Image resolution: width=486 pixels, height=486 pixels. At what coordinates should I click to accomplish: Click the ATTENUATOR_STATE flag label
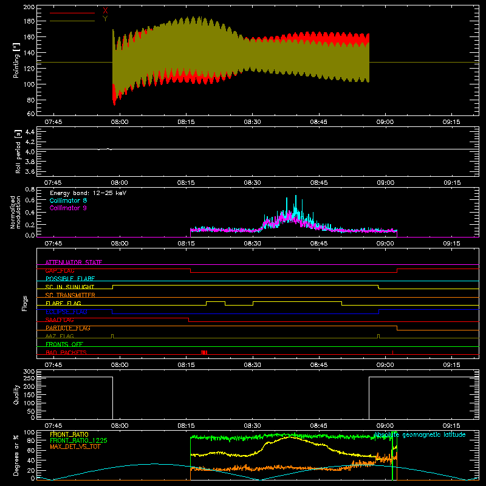[74, 262]
